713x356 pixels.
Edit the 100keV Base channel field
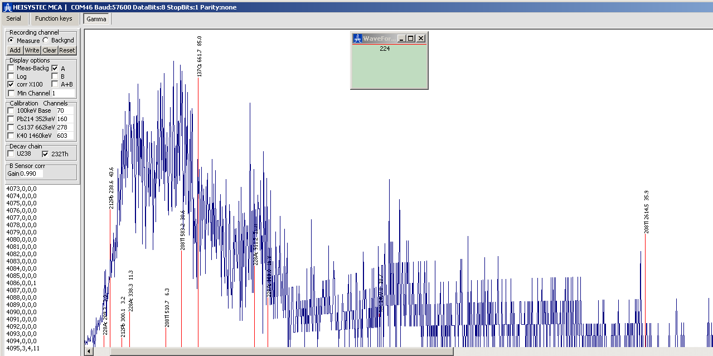point(65,110)
